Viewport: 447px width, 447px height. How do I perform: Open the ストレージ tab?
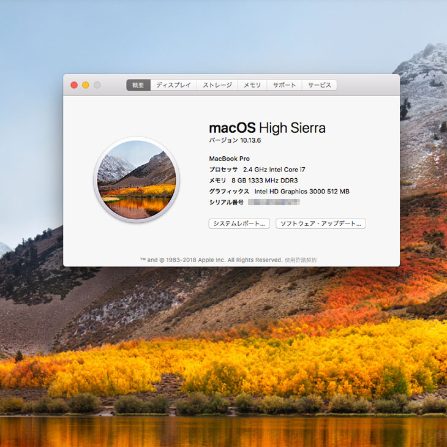coord(217,85)
